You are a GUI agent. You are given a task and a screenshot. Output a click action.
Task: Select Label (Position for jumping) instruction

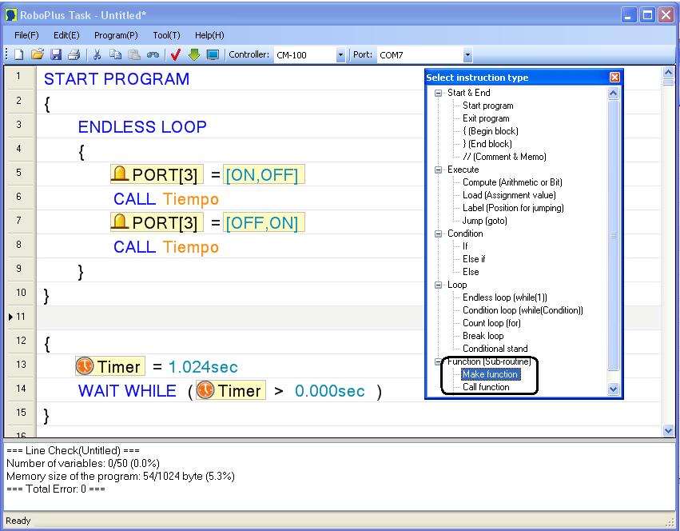pyautogui.click(x=513, y=208)
